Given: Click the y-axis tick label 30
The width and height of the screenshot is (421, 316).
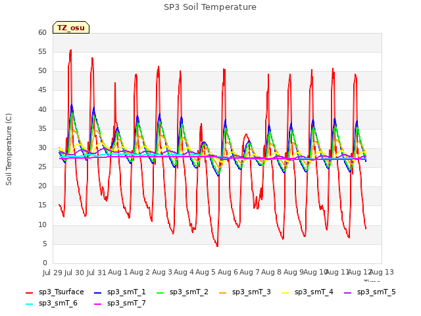Looking at the screenshot, I should pos(42,148).
